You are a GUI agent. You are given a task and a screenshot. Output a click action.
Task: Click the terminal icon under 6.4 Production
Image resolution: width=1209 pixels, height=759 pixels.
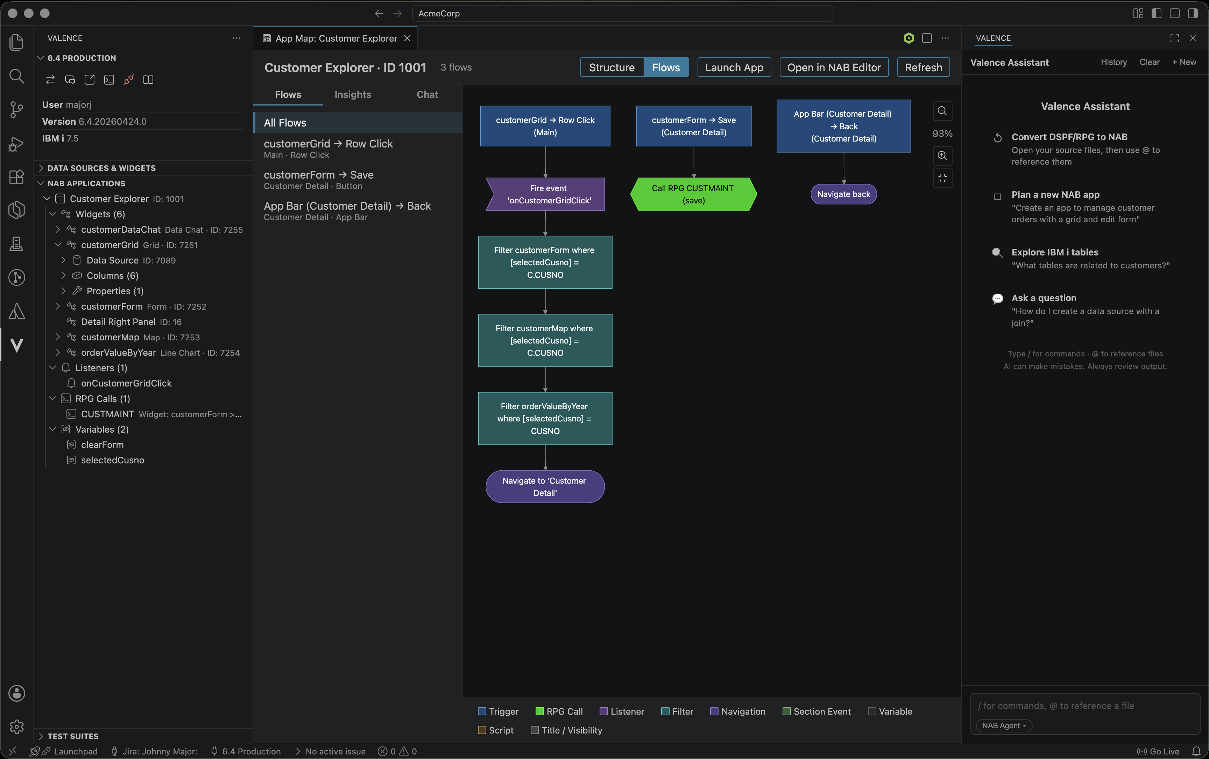tap(109, 79)
